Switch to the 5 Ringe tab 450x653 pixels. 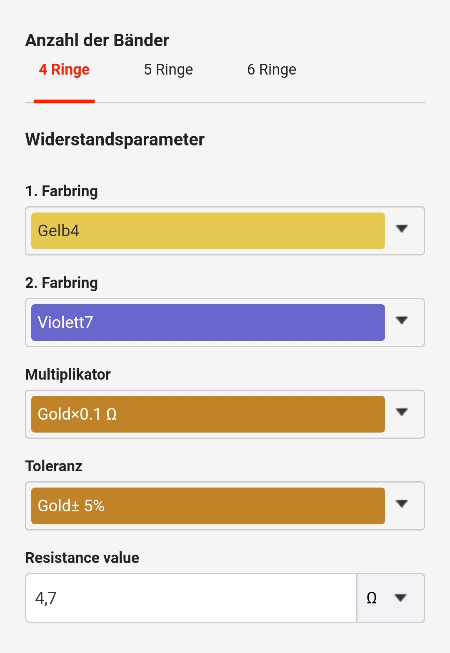[x=168, y=70]
